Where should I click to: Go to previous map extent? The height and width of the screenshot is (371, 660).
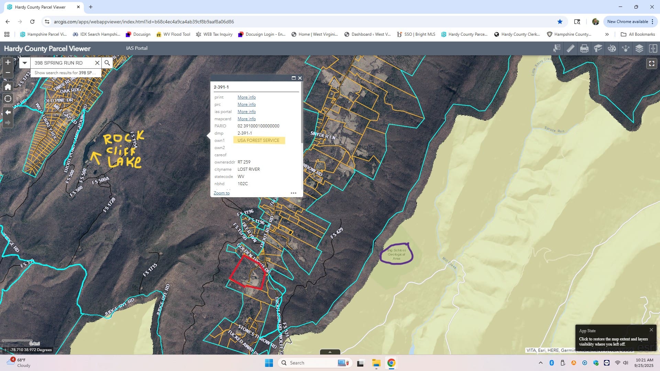coord(8,112)
